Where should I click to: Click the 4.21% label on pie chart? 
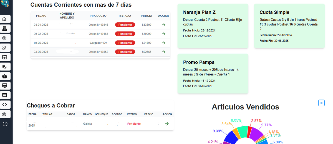point(213,142)
